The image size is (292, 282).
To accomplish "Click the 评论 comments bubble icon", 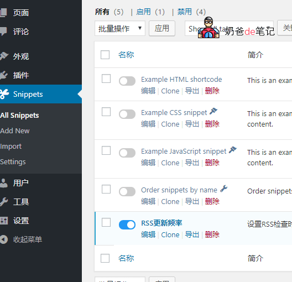I will (3, 31).
